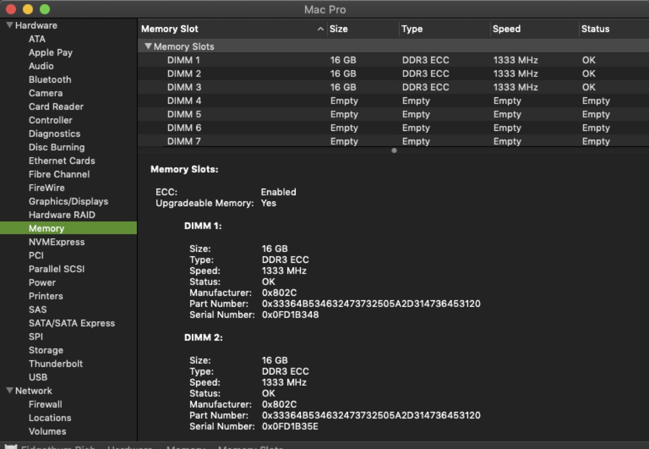Click the Empty size cell for DIMM 5
The width and height of the screenshot is (649, 449).
(344, 114)
